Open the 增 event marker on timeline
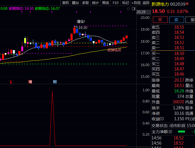Screen dimensions: 195x148 point(30,82)
